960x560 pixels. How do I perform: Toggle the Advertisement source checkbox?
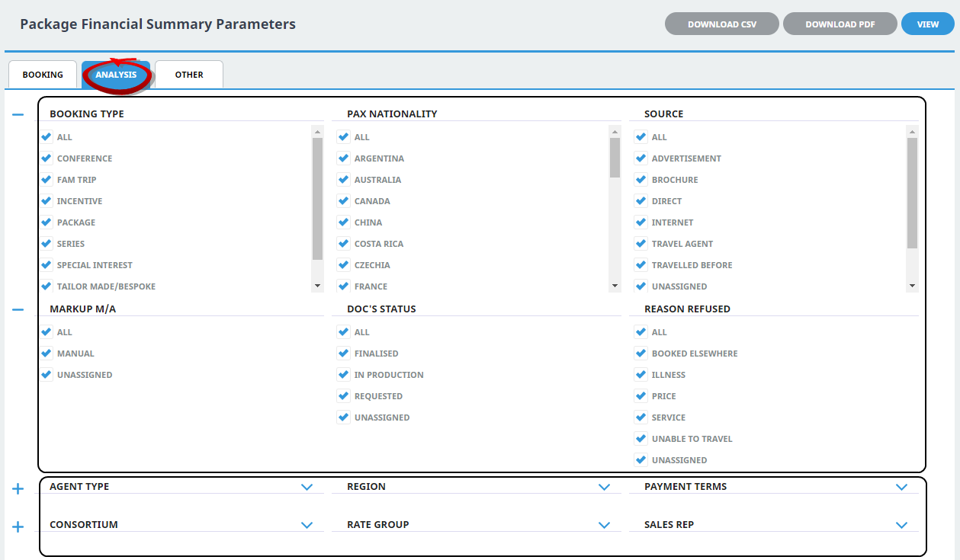click(x=641, y=158)
